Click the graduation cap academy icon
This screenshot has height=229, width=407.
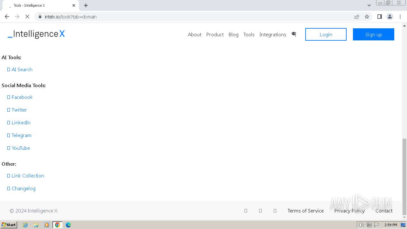point(293,34)
